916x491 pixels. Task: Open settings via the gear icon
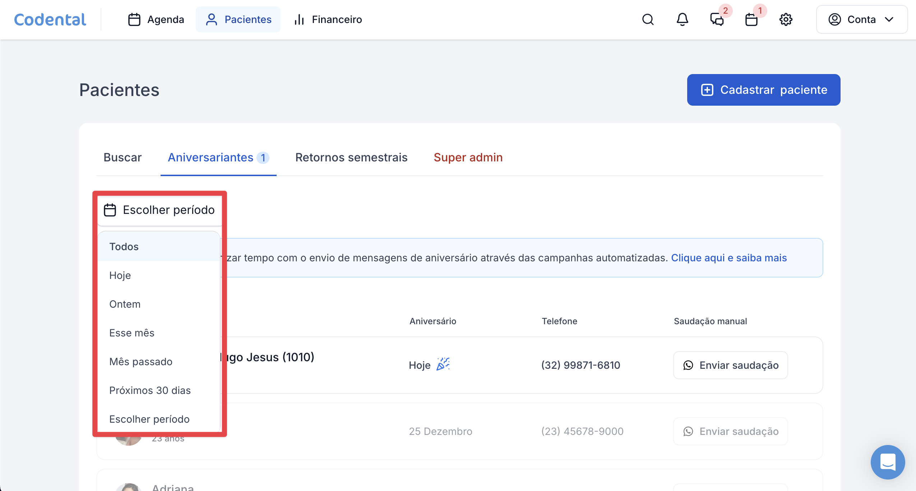tap(786, 19)
